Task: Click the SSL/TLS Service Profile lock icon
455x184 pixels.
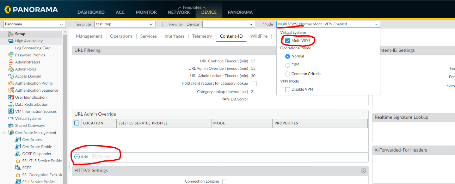Action: click(x=18, y=161)
